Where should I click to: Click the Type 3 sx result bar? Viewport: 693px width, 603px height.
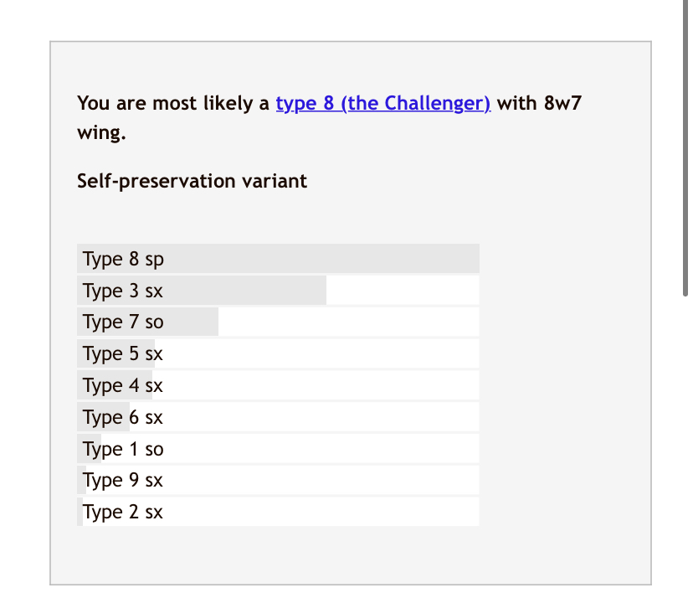tap(278, 291)
